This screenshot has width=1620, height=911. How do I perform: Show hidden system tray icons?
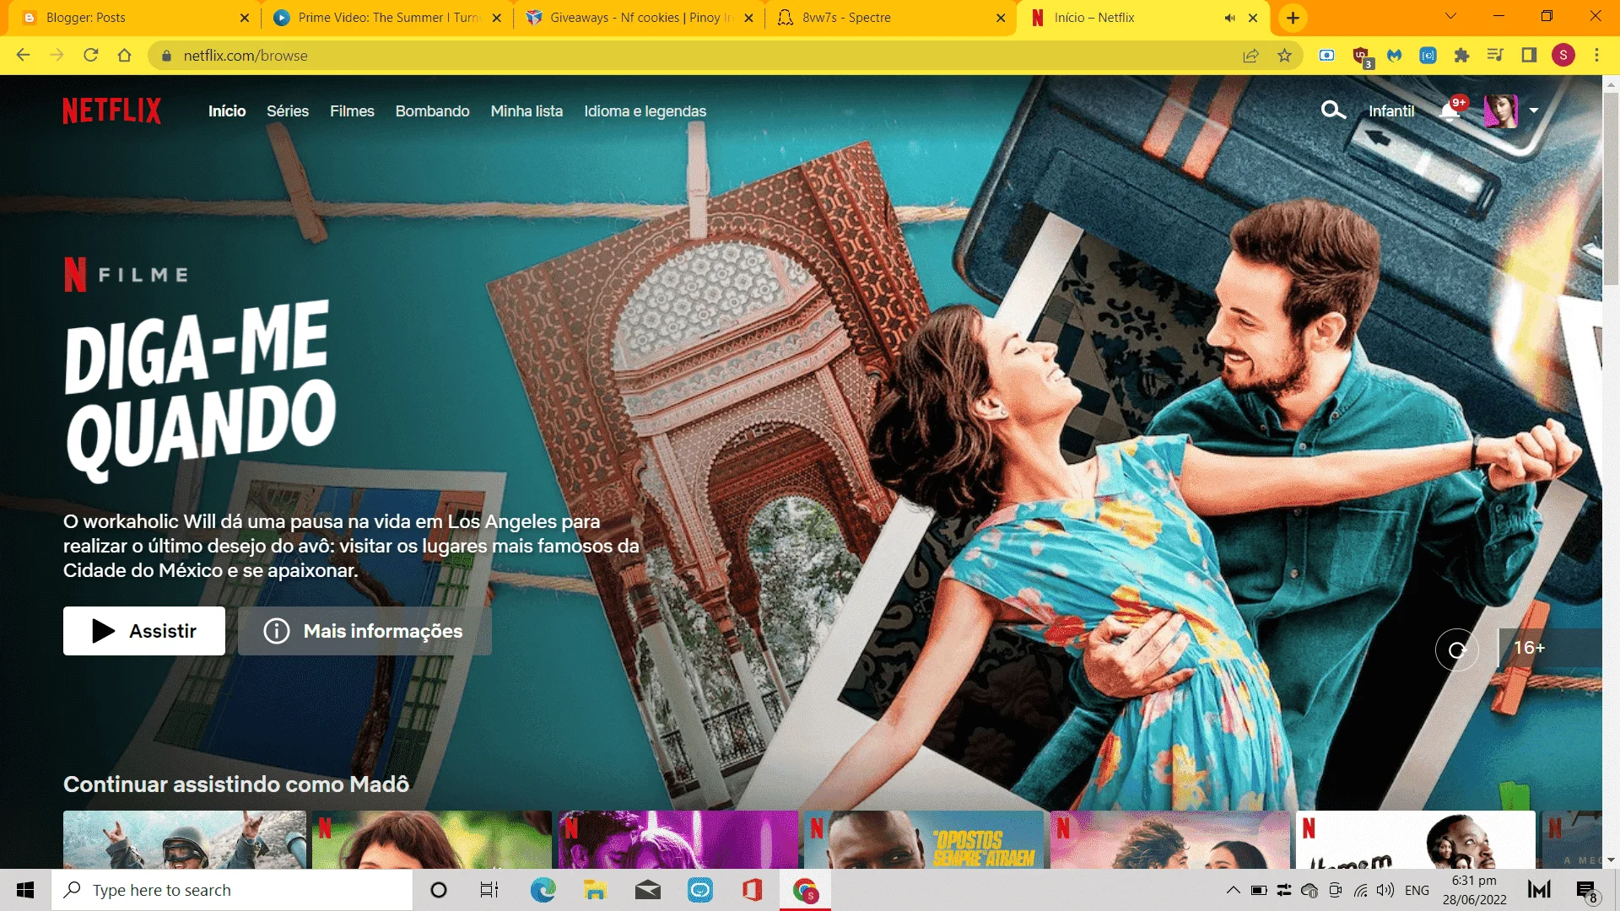1233,890
